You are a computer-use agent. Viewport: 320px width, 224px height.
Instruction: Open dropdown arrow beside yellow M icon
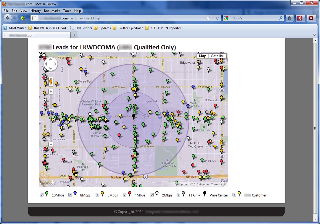click(x=28, y=18)
